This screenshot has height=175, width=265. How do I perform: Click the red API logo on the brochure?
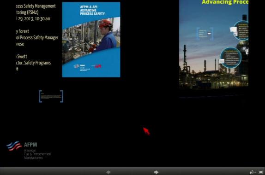98,66
